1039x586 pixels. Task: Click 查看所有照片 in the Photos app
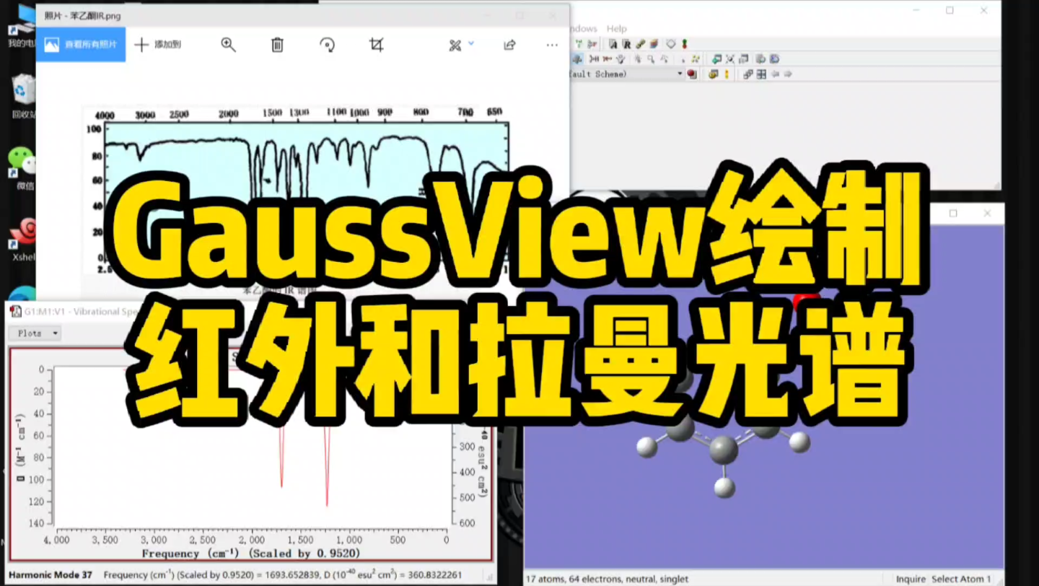[x=81, y=45]
